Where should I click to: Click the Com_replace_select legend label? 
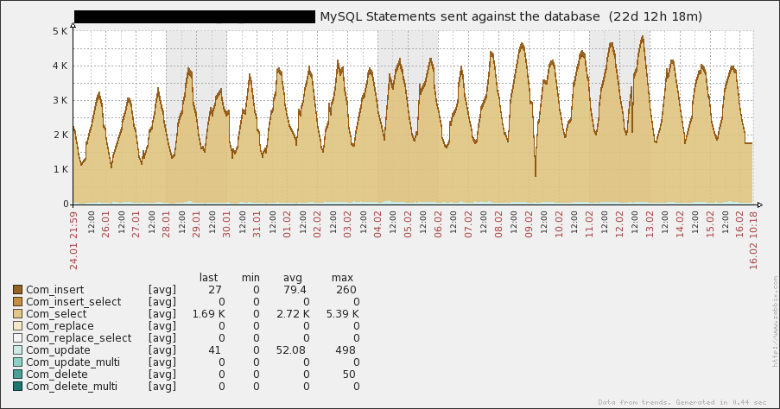tap(79, 338)
